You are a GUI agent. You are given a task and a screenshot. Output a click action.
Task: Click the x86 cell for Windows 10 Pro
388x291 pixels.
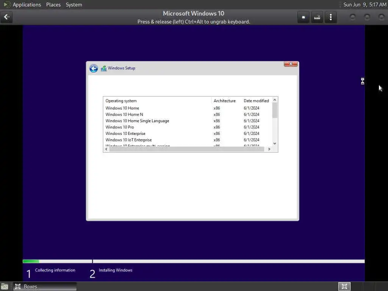(217, 127)
